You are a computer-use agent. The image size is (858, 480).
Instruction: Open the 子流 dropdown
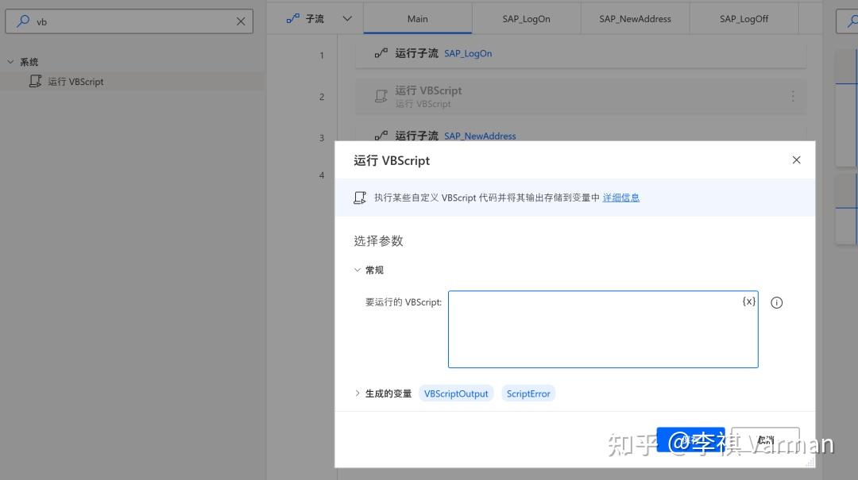coord(346,17)
